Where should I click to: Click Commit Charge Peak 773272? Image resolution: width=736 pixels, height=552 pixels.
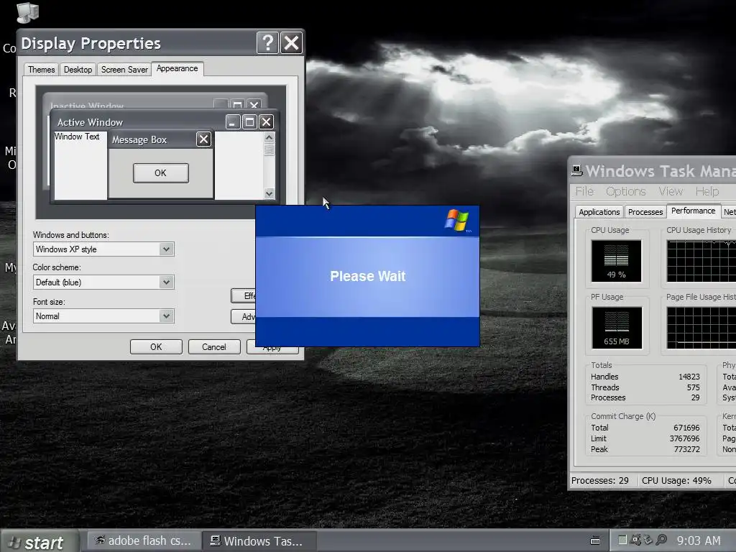686,450
